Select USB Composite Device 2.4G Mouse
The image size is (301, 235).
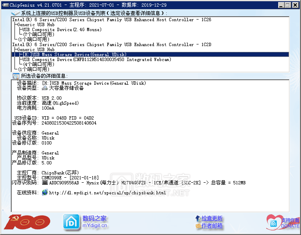pos(62,29)
